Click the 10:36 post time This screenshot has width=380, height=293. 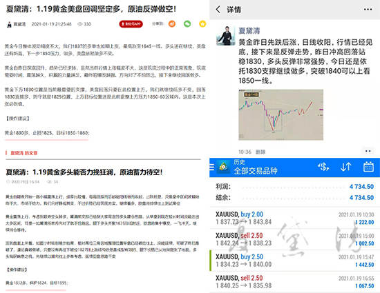(245, 152)
